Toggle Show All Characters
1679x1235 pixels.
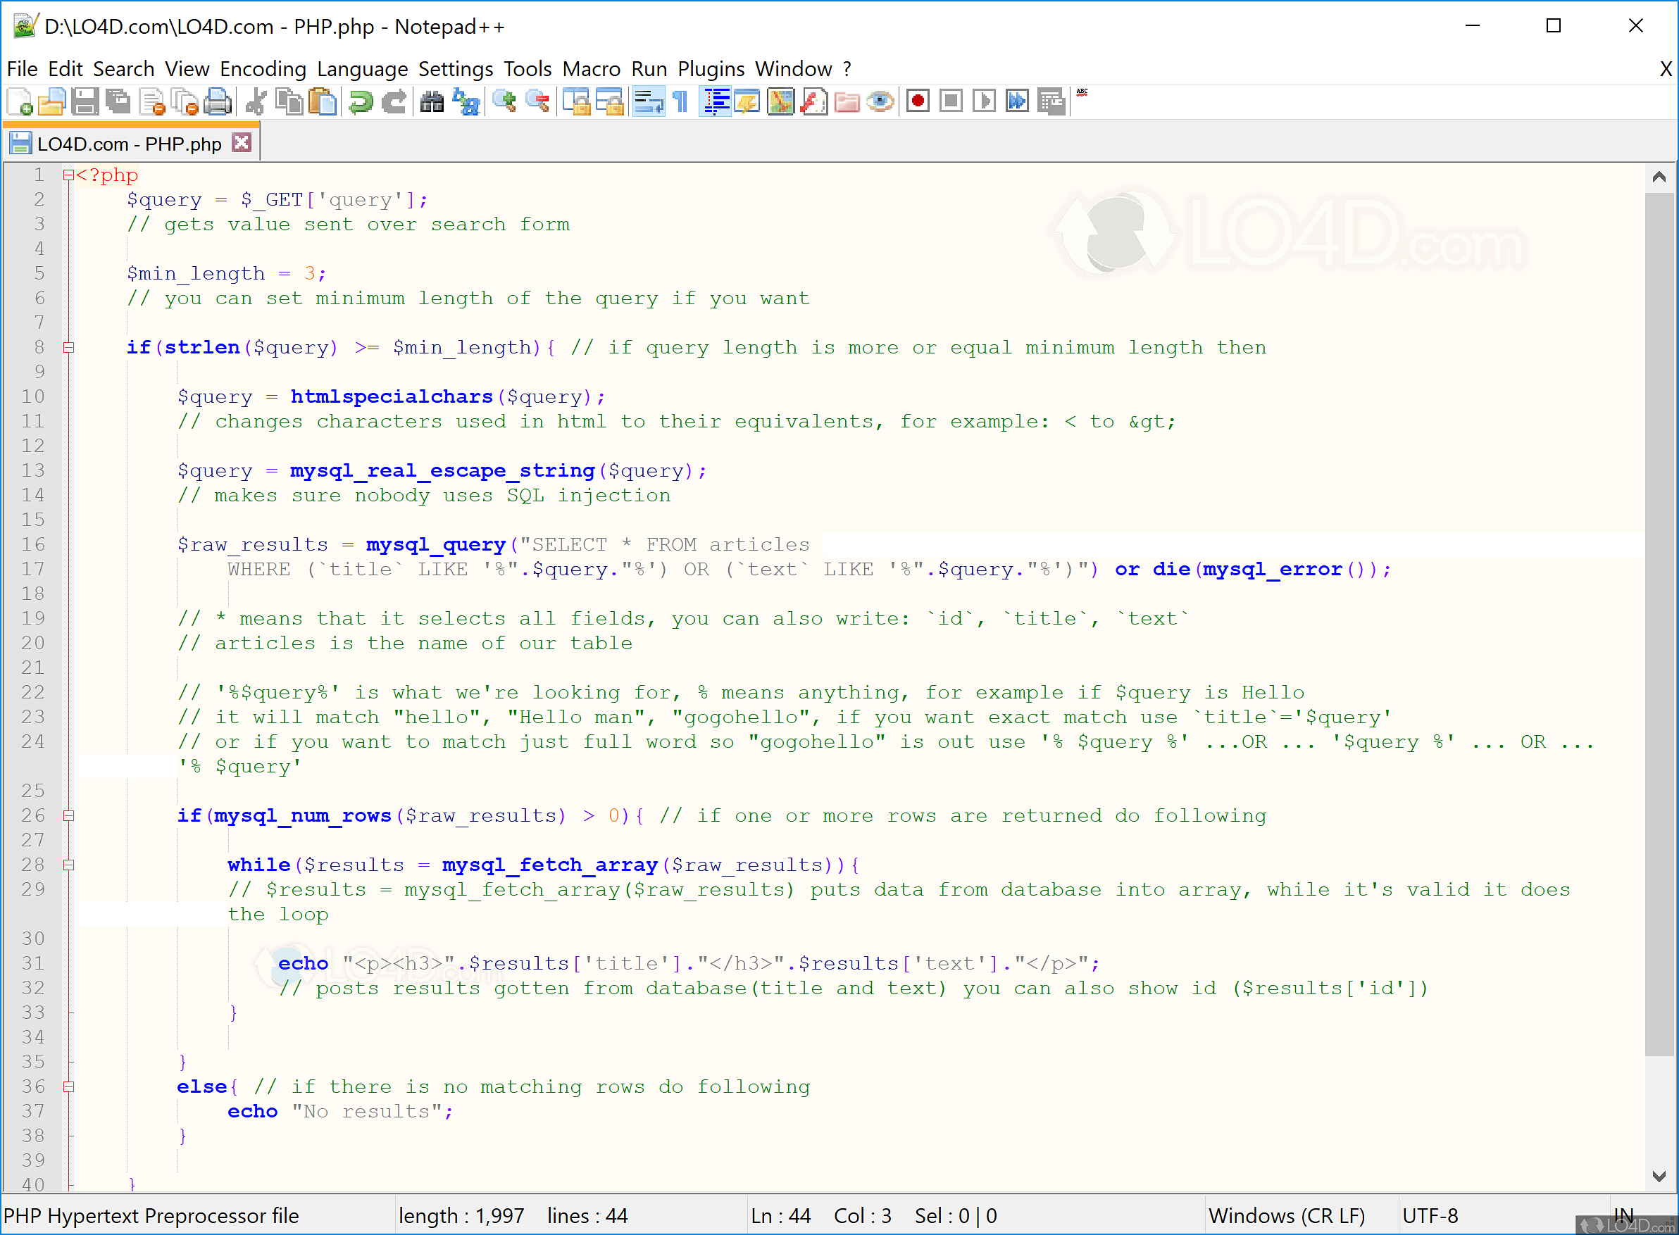pyautogui.click(x=680, y=101)
